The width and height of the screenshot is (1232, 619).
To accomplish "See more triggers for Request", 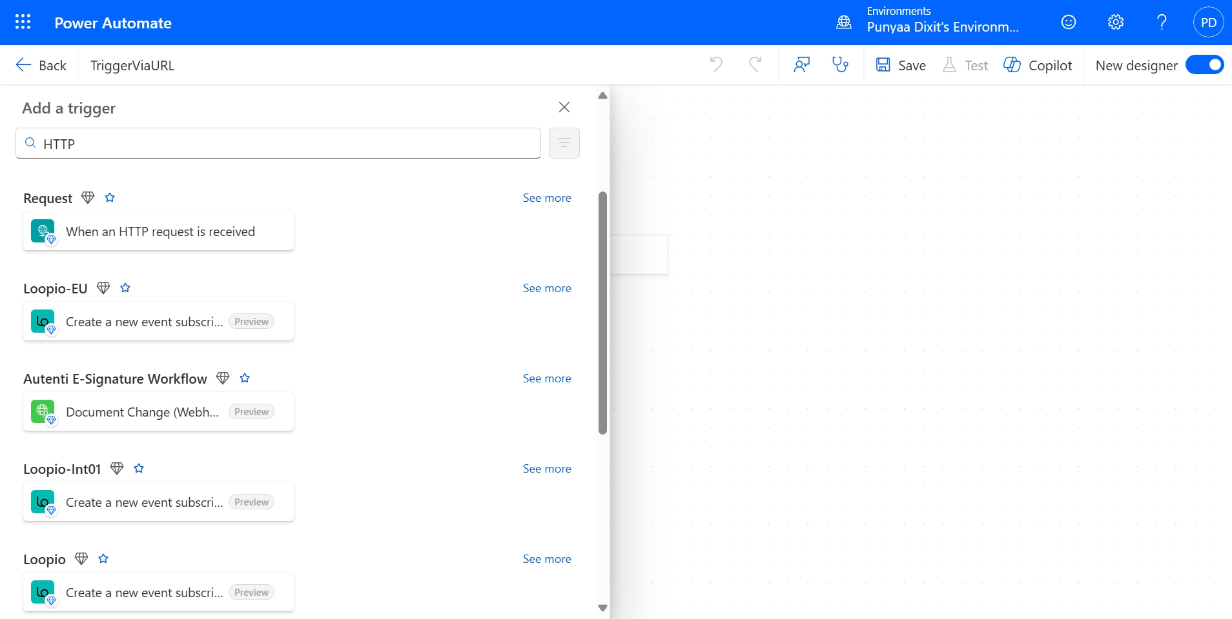I will tap(547, 198).
